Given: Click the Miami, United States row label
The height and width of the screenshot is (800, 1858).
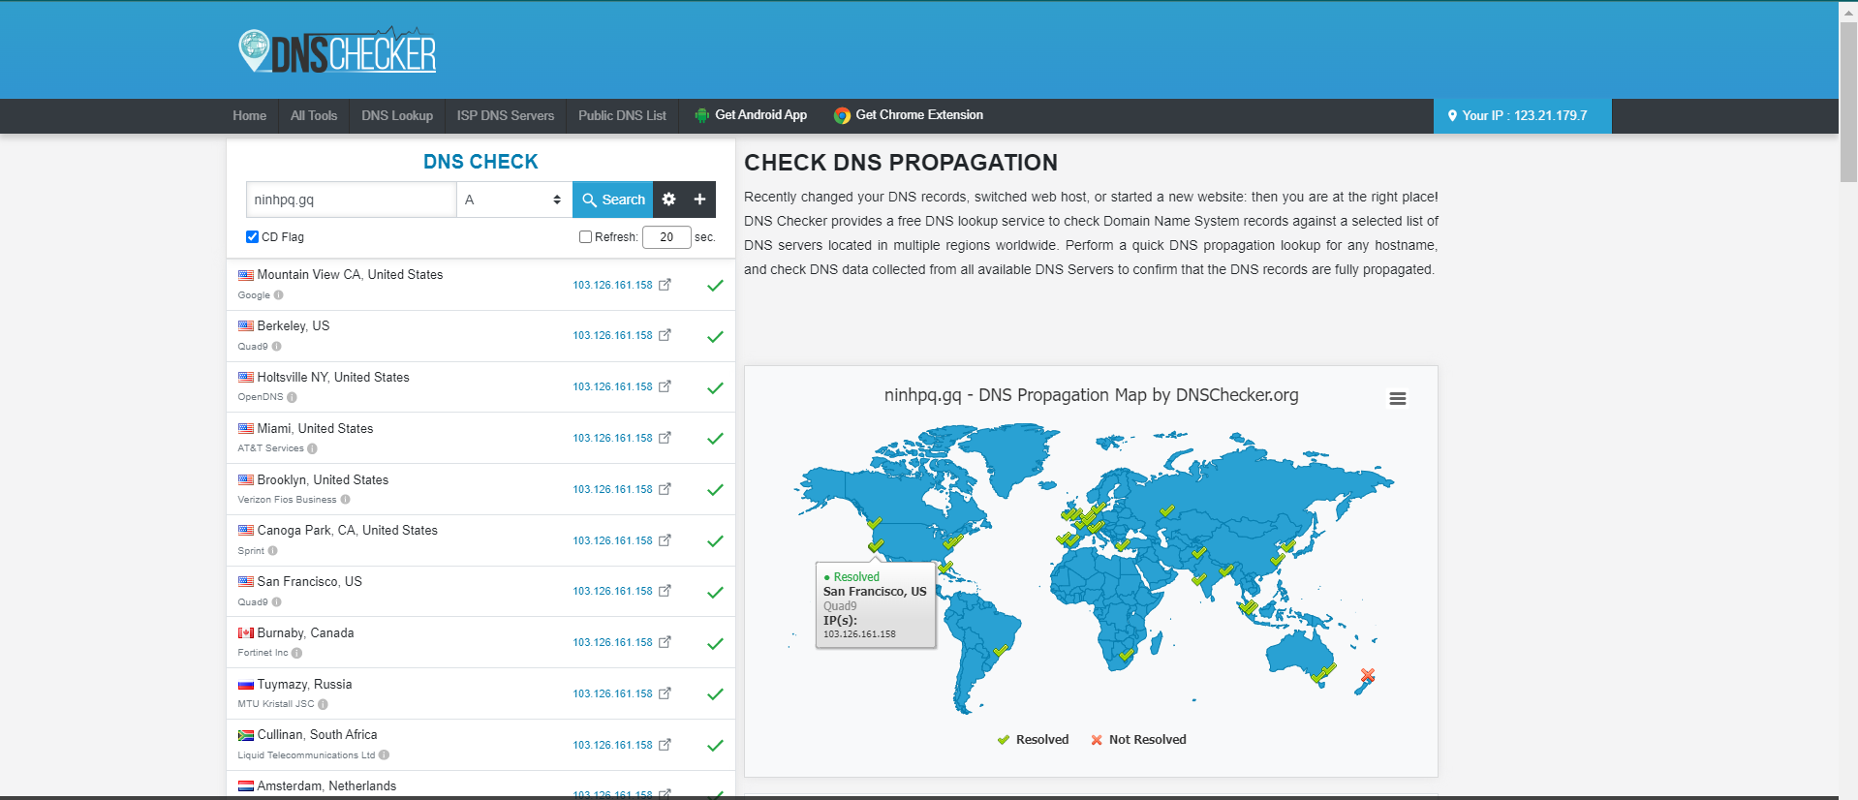Looking at the screenshot, I should [315, 429].
